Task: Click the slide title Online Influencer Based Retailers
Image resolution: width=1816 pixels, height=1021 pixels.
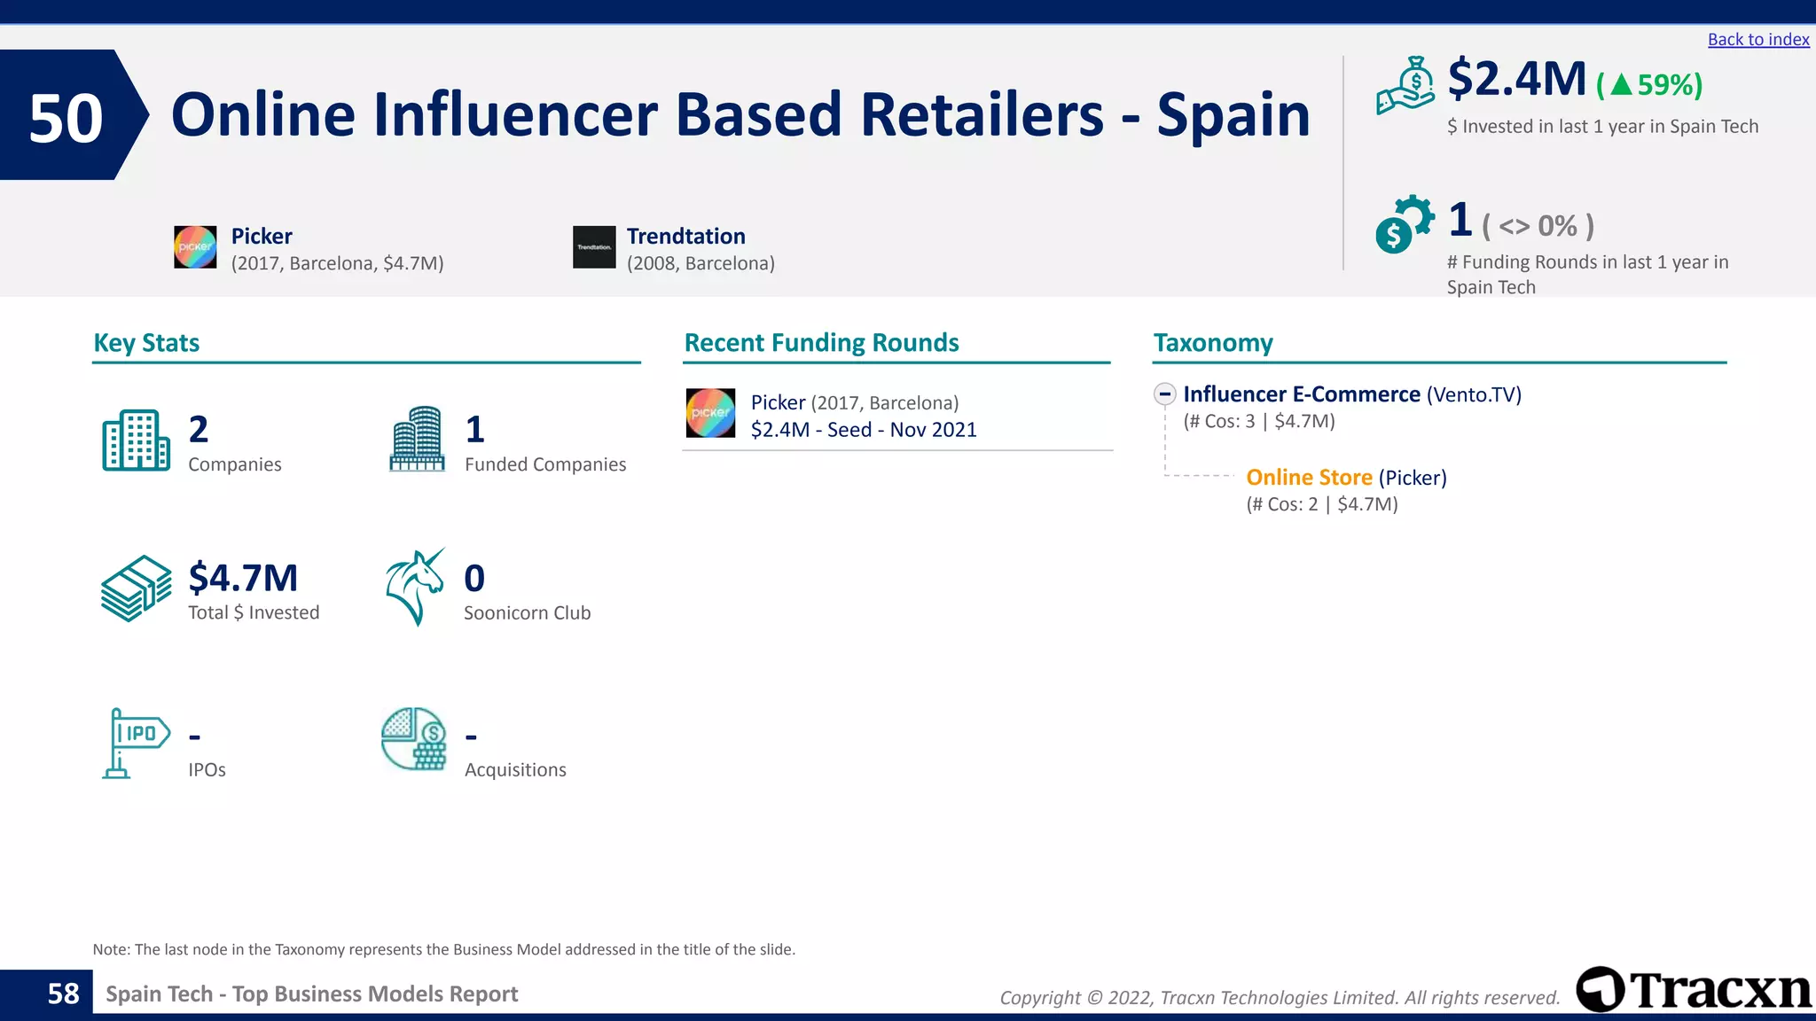Action: point(740,115)
